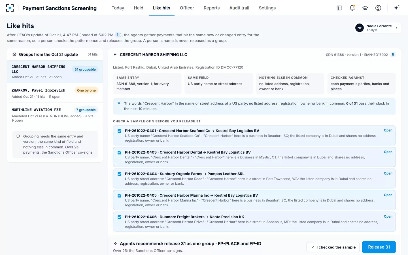Open payment PH-261022-0403 via its Open link

(x=388, y=152)
